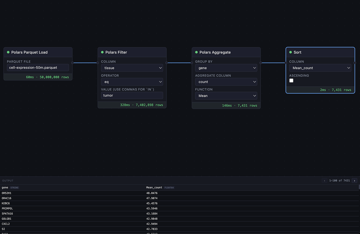Click the Parquet File input field
This screenshot has width=360, height=234.
pyautogui.click(x=38, y=67)
